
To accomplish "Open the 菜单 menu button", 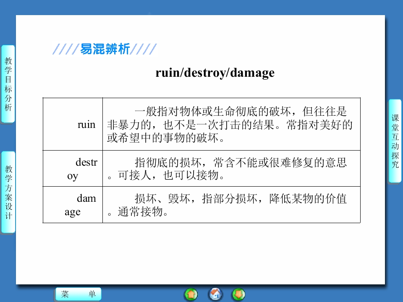I will [x=79, y=294].
